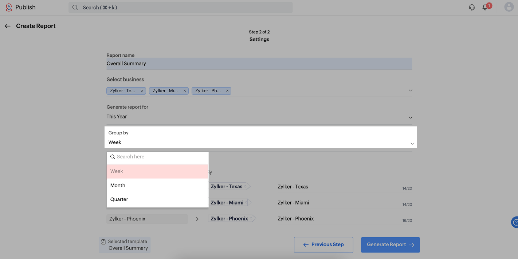The height and width of the screenshot is (259, 518).
Task: Click the Selected template Overall Summary box
Action: pos(125,245)
